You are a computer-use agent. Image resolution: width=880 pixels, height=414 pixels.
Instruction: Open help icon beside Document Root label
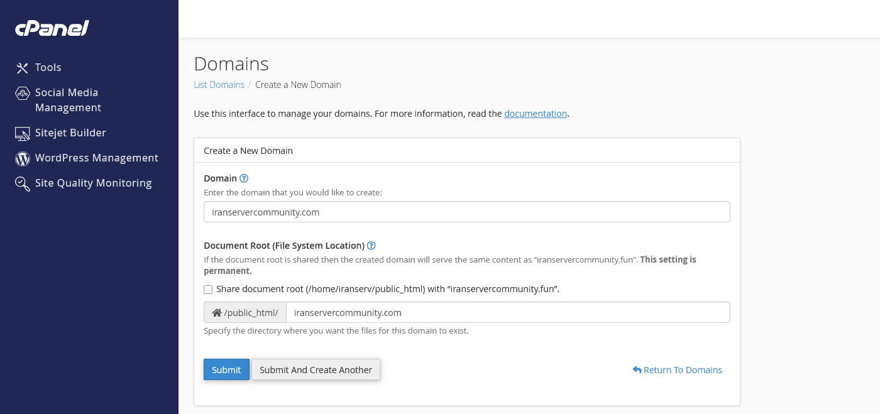pyautogui.click(x=371, y=246)
